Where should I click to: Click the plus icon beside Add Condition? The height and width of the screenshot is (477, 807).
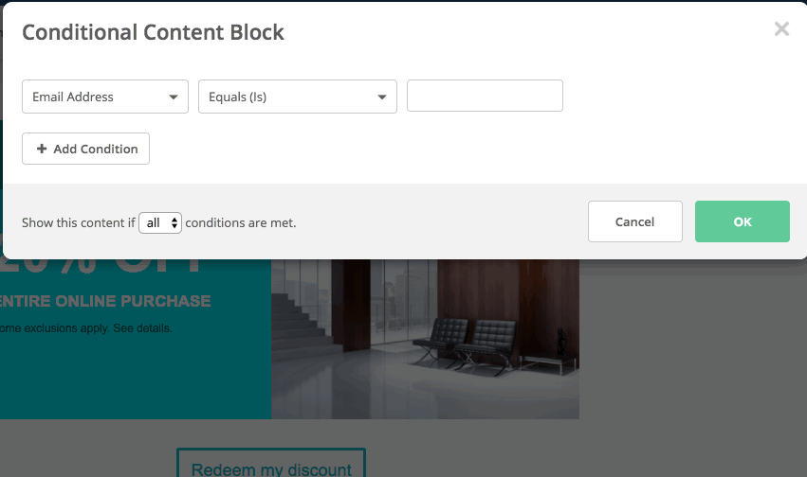tap(42, 150)
